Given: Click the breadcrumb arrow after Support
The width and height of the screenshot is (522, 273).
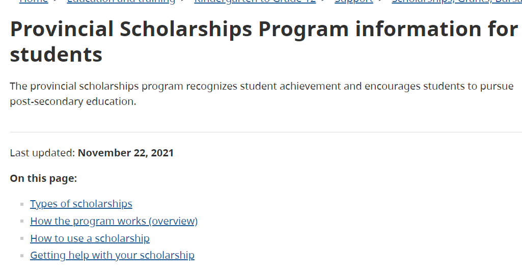Looking at the screenshot, I should click(381, 2).
